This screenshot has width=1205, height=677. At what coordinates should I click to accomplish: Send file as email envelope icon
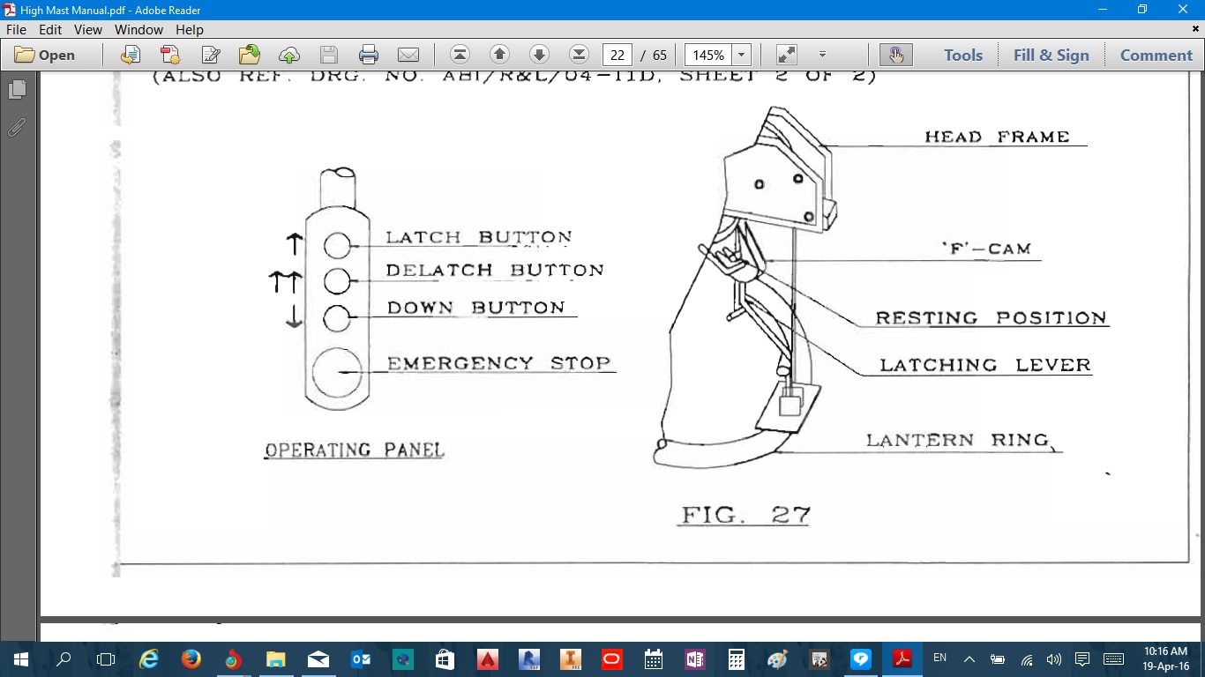pyautogui.click(x=408, y=55)
